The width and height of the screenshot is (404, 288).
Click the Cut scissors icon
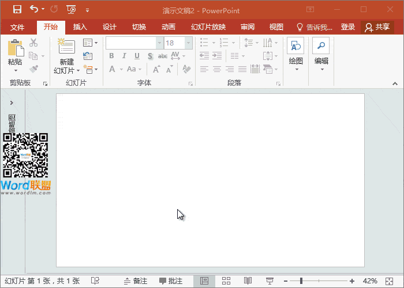[x=33, y=43]
